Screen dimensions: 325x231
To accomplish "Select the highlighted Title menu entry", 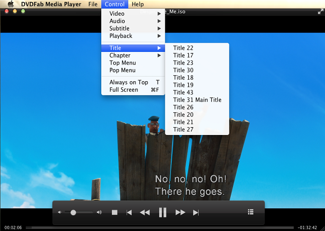I will pos(133,48).
